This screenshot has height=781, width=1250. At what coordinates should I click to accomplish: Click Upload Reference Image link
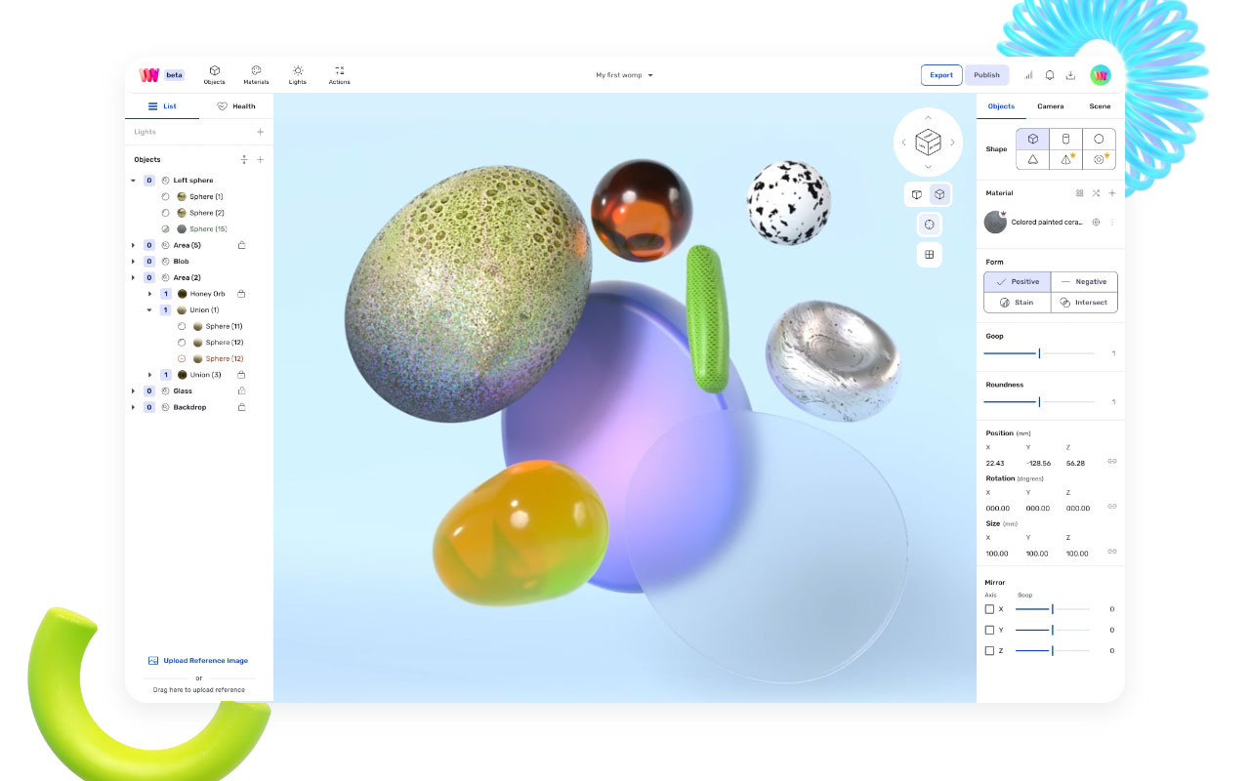[198, 660]
